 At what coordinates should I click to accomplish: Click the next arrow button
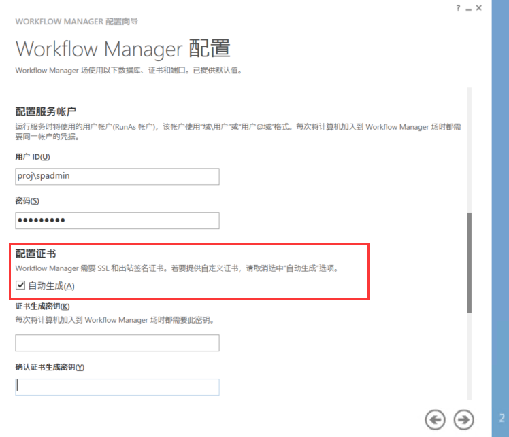463,420
